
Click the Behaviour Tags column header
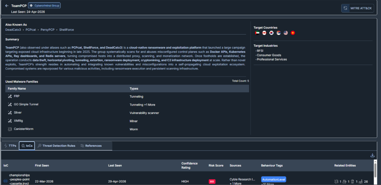[x=272, y=166]
